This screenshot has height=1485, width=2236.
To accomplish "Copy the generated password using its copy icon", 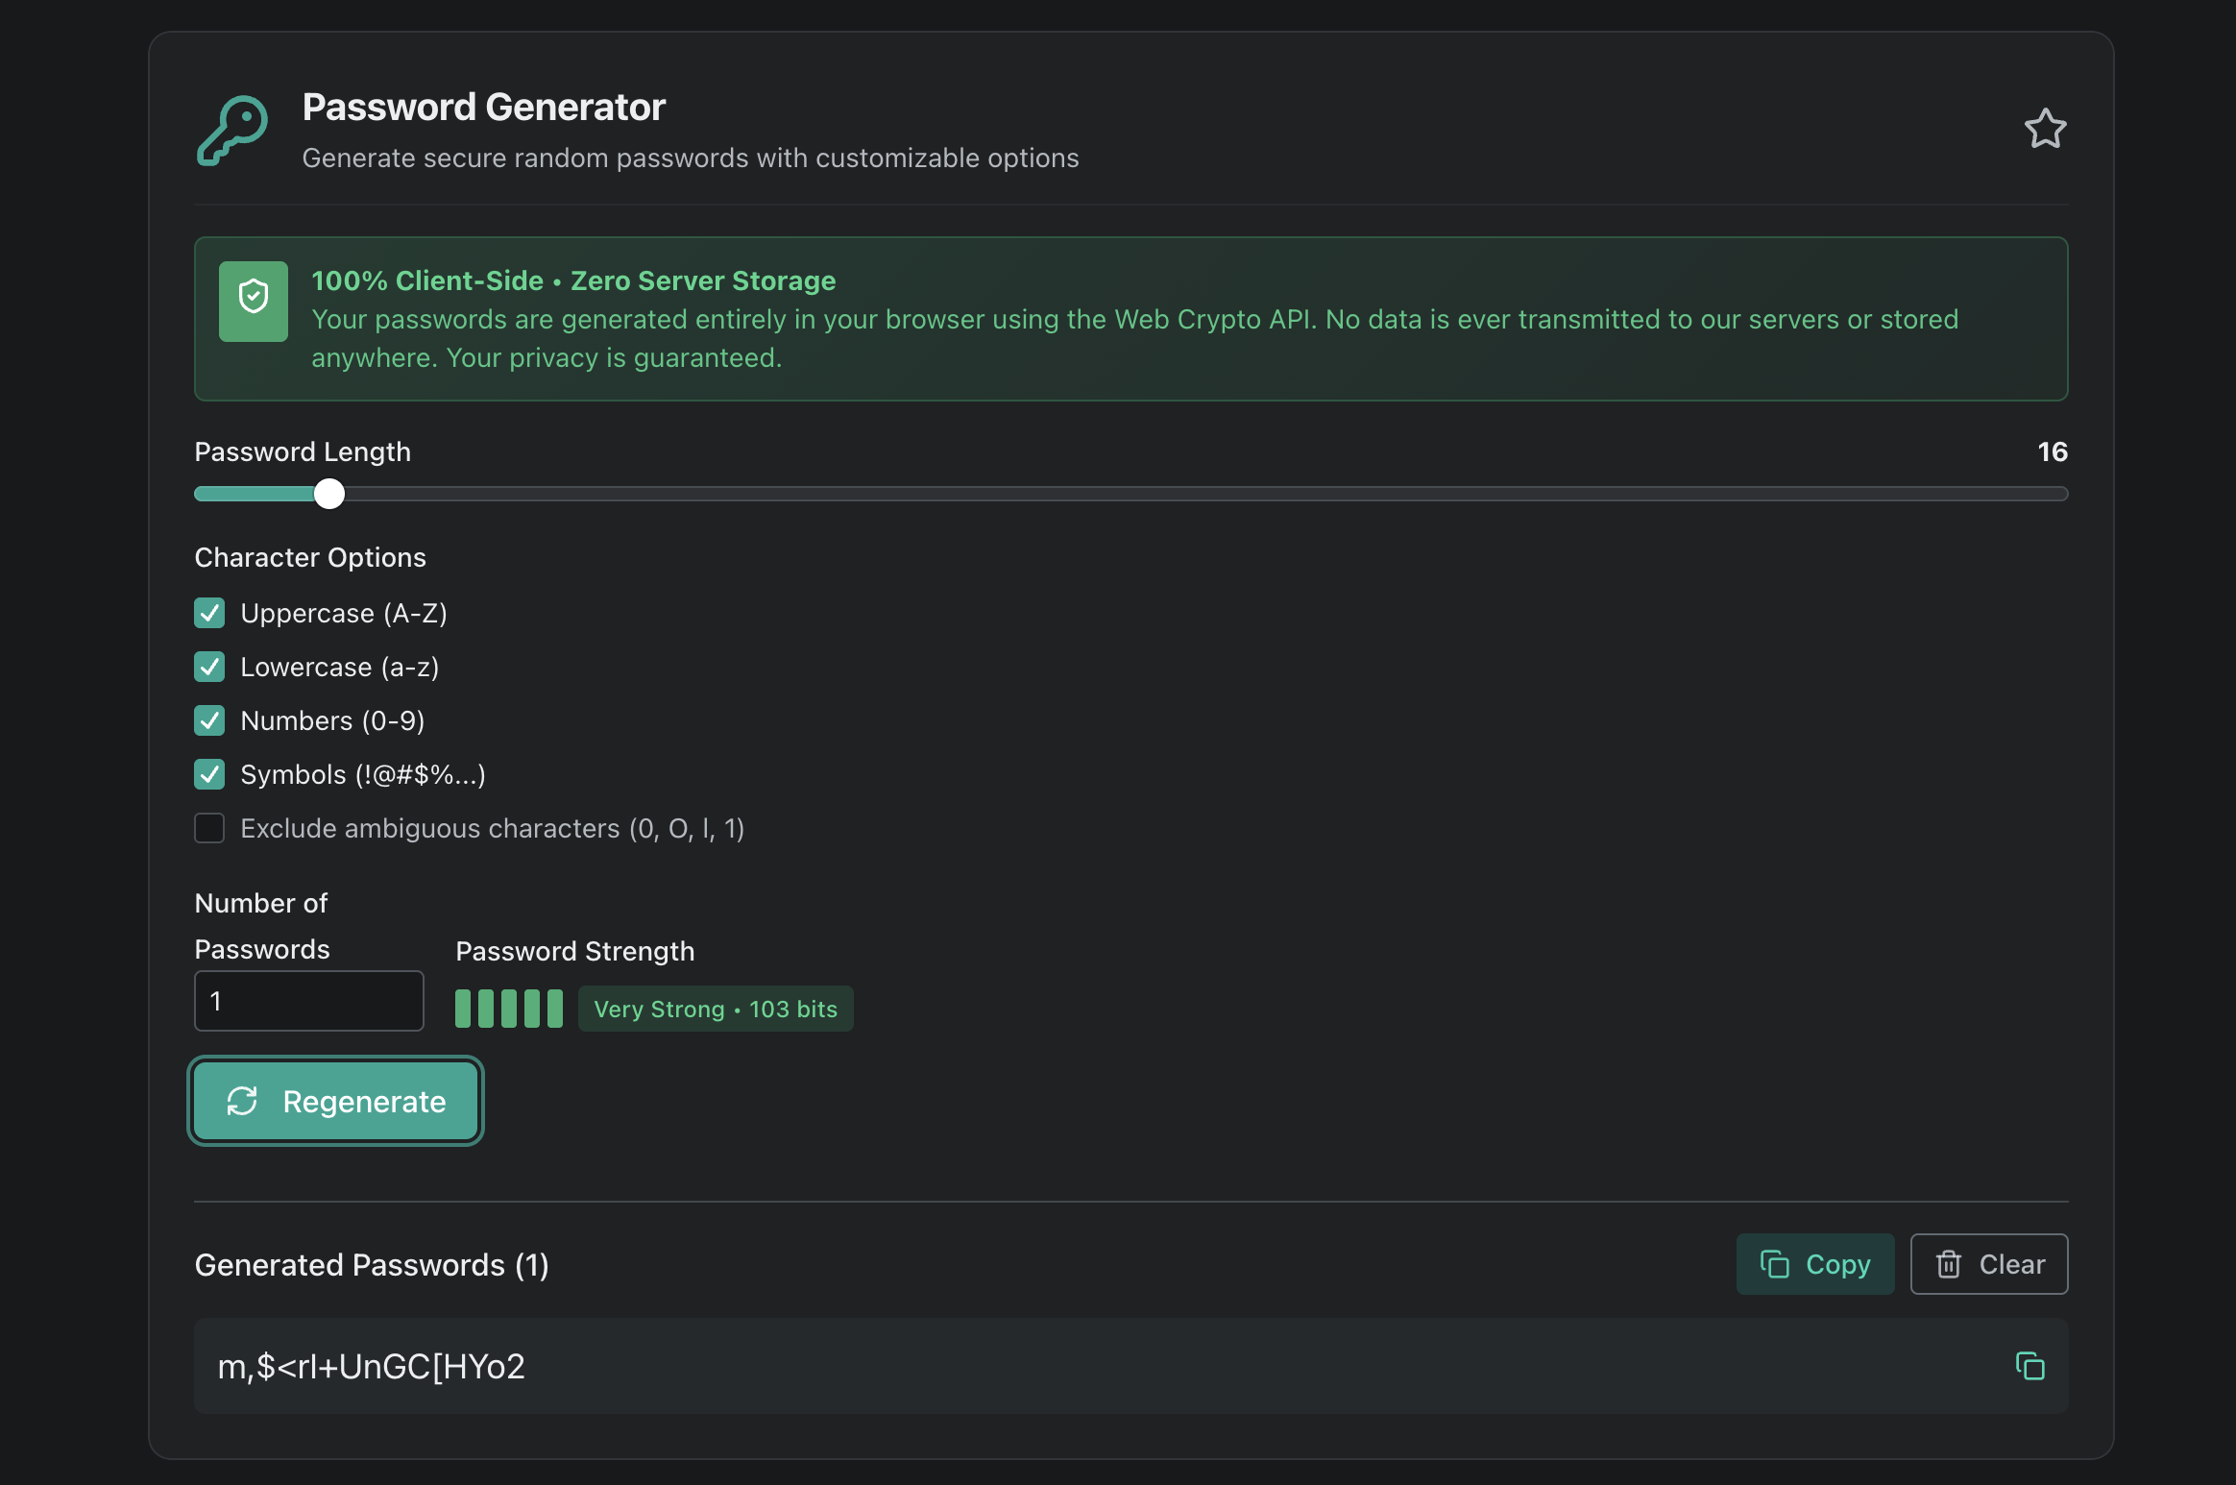I will [x=2029, y=1366].
